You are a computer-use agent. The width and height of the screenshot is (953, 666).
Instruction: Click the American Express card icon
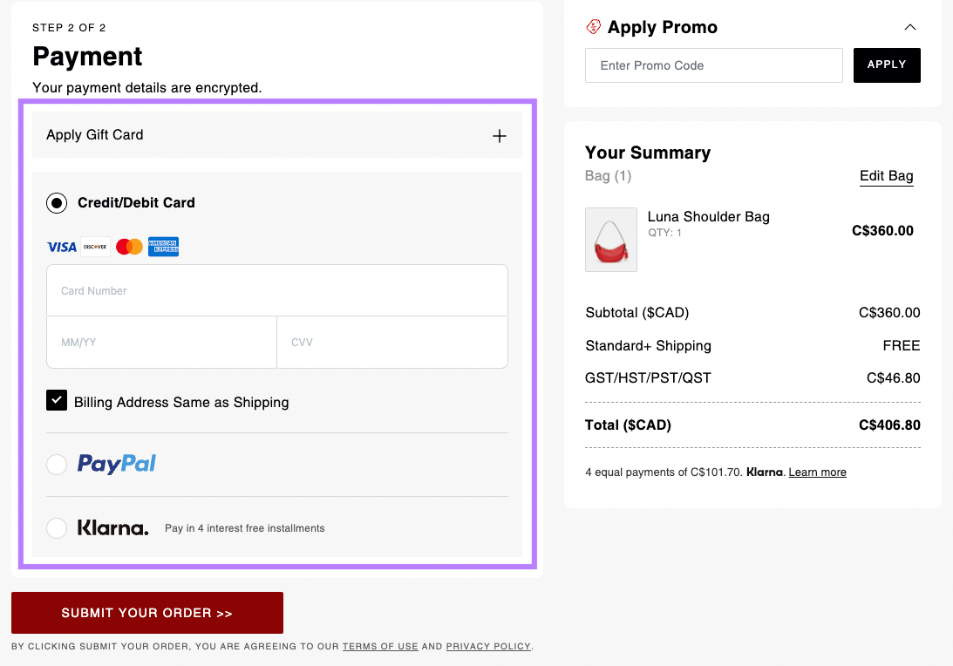point(163,246)
